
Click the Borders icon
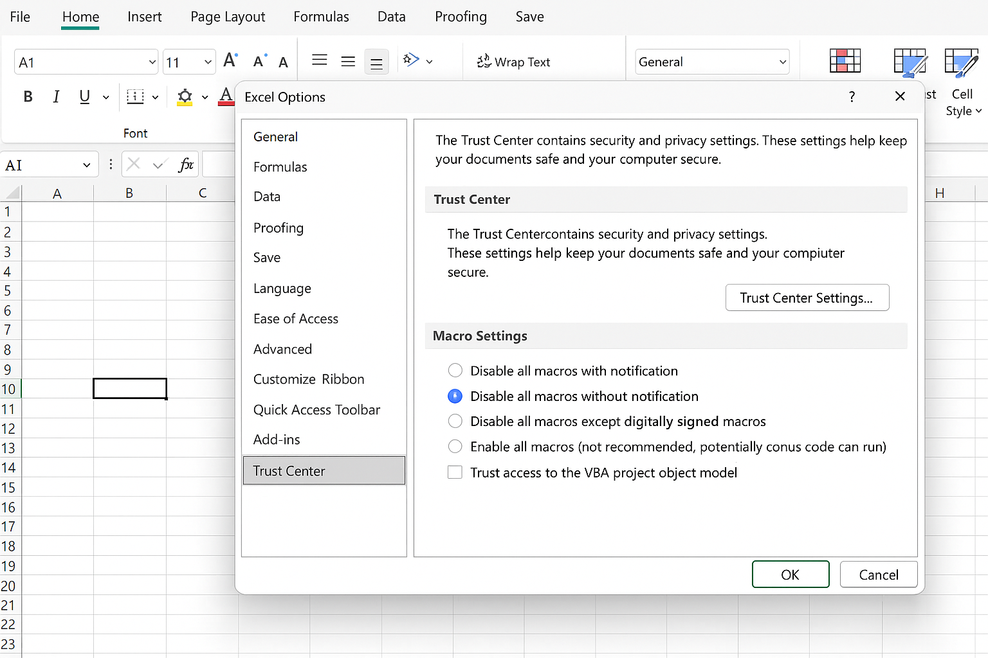pyautogui.click(x=135, y=96)
